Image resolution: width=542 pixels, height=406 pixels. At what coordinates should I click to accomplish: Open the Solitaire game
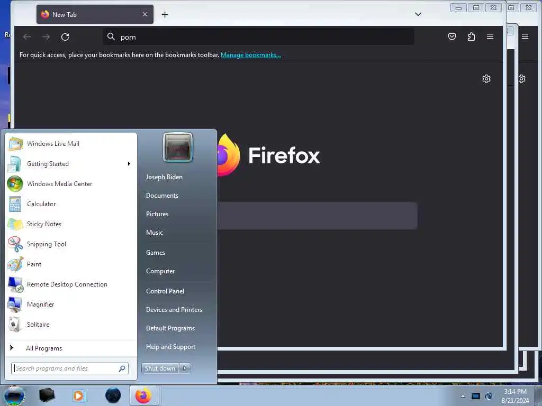point(71,324)
